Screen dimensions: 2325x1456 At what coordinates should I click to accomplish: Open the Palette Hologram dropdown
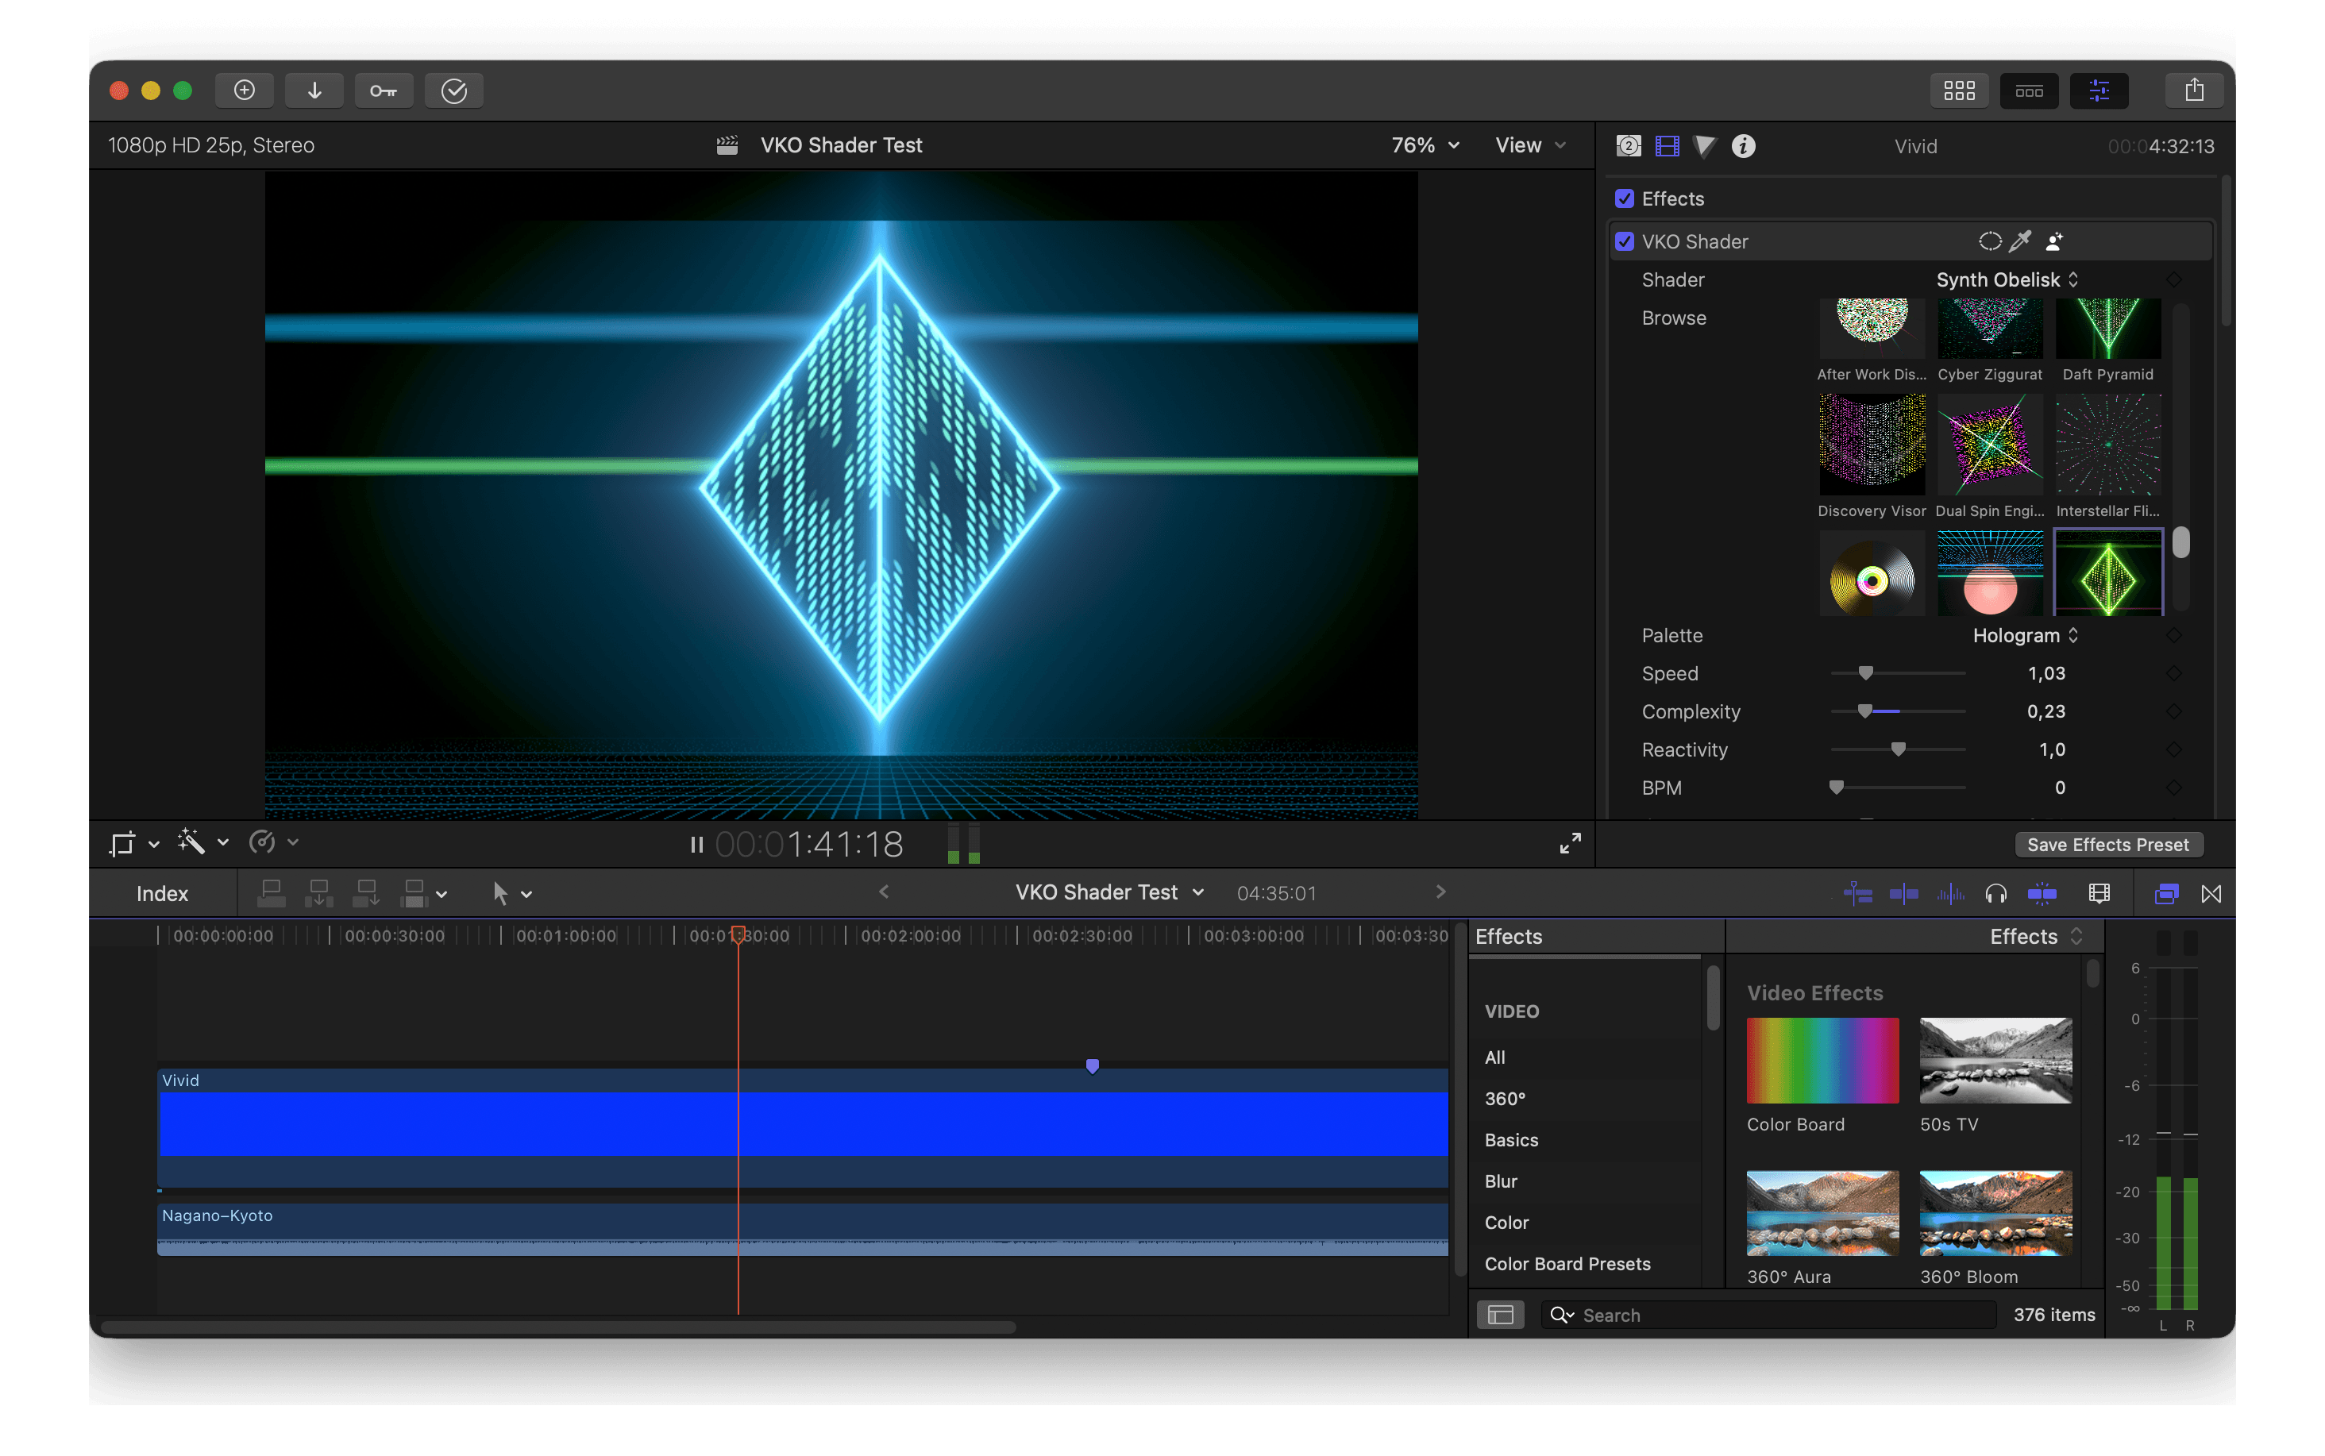pyautogui.click(x=2025, y=636)
